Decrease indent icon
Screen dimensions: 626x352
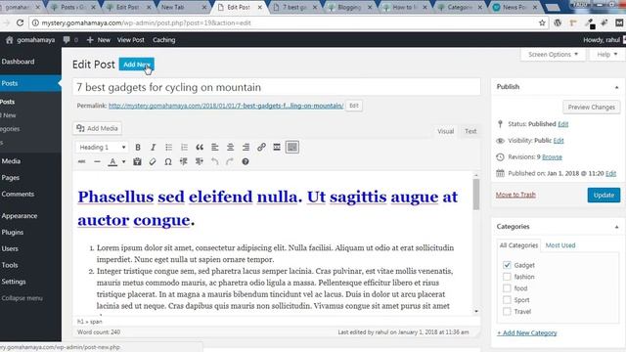pos(184,161)
